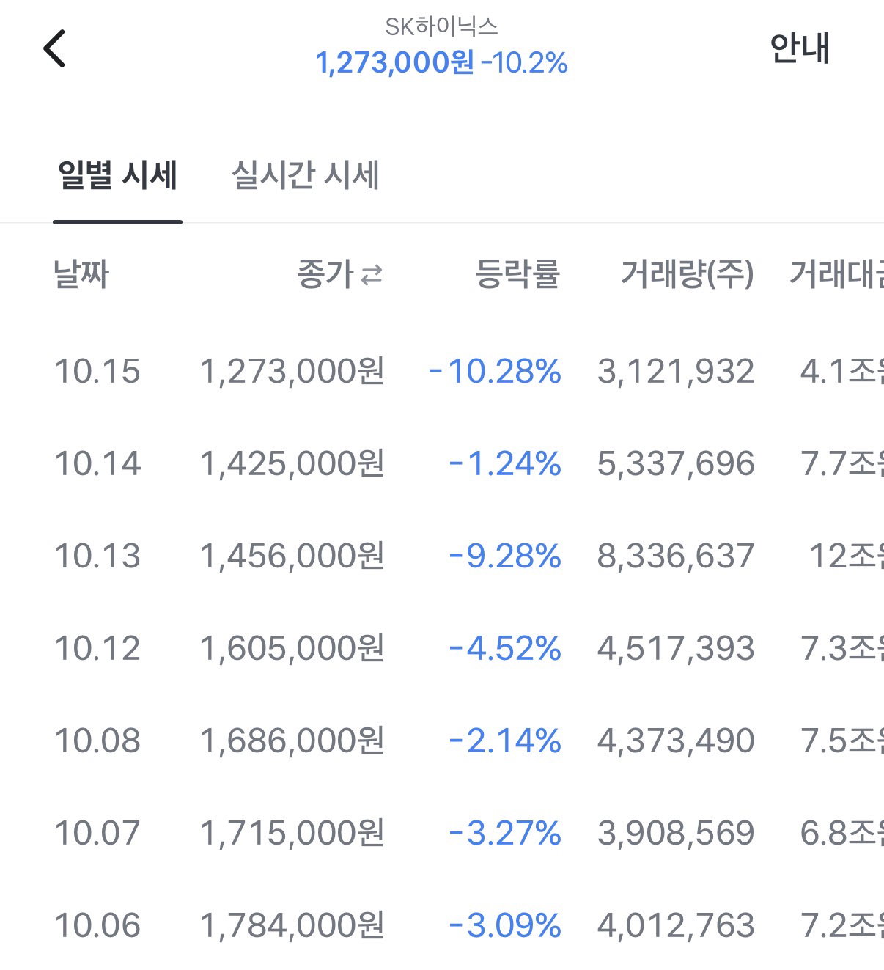Screen dimensions: 884x970
Task: Tap the 등락률 column header
Action: (517, 275)
